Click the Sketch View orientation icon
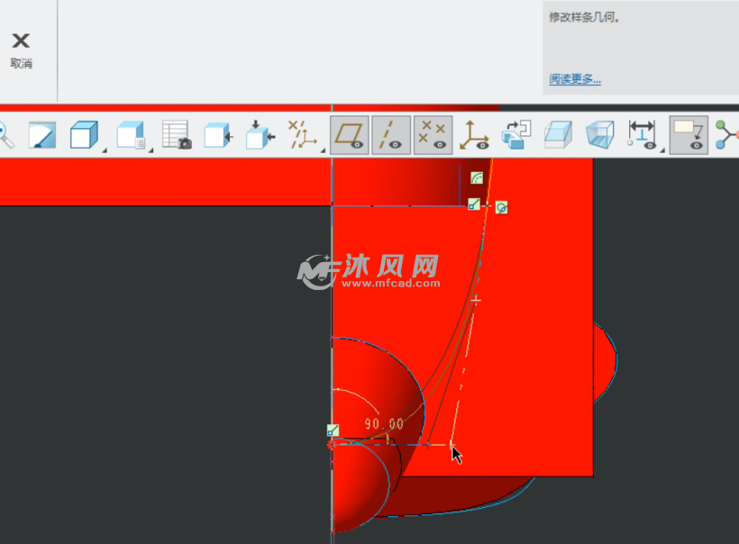739x544 pixels. tap(218, 136)
